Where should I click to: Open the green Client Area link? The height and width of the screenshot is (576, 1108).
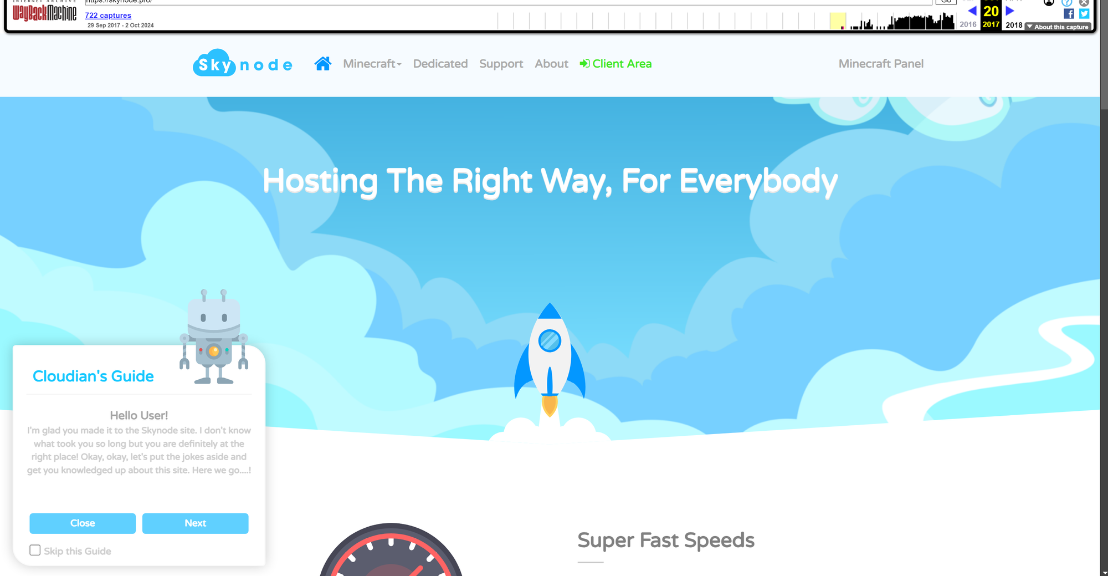(x=615, y=64)
